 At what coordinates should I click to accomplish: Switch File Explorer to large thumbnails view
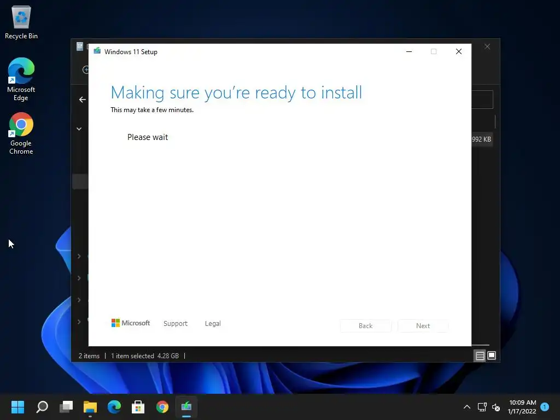point(492,355)
